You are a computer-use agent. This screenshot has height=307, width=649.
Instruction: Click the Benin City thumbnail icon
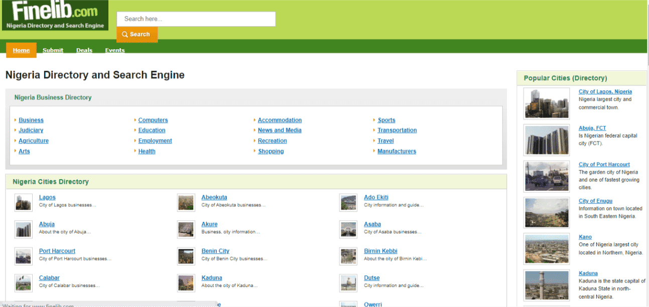pyautogui.click(x=186, y=256)
